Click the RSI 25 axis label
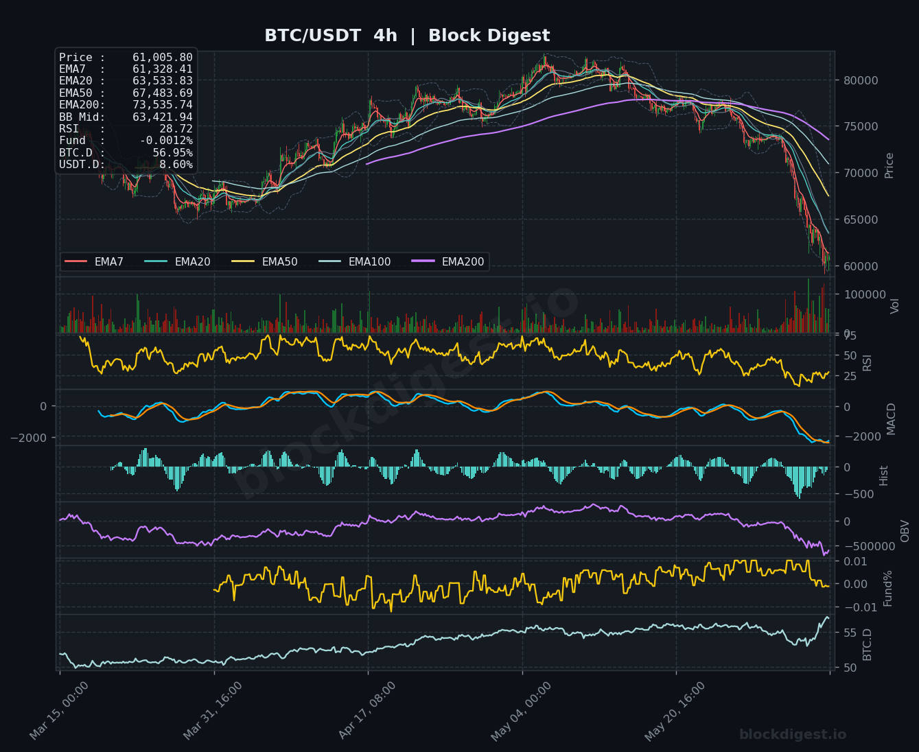 pos(850,376)
